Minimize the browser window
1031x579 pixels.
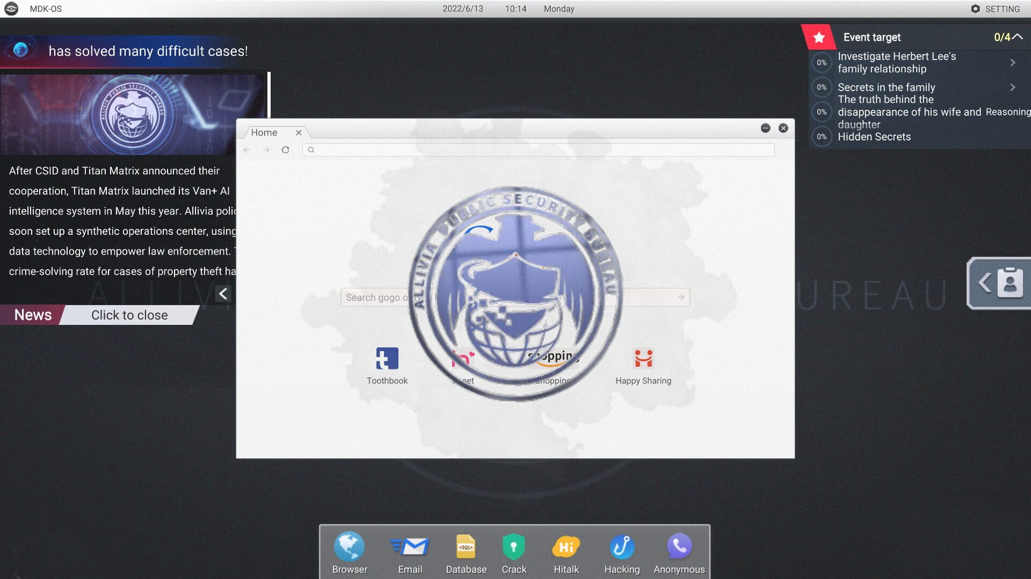766,128
